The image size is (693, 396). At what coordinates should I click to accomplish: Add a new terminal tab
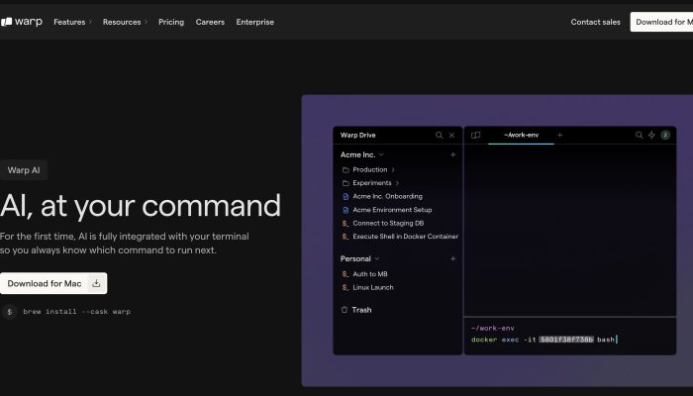click(560, 136)
